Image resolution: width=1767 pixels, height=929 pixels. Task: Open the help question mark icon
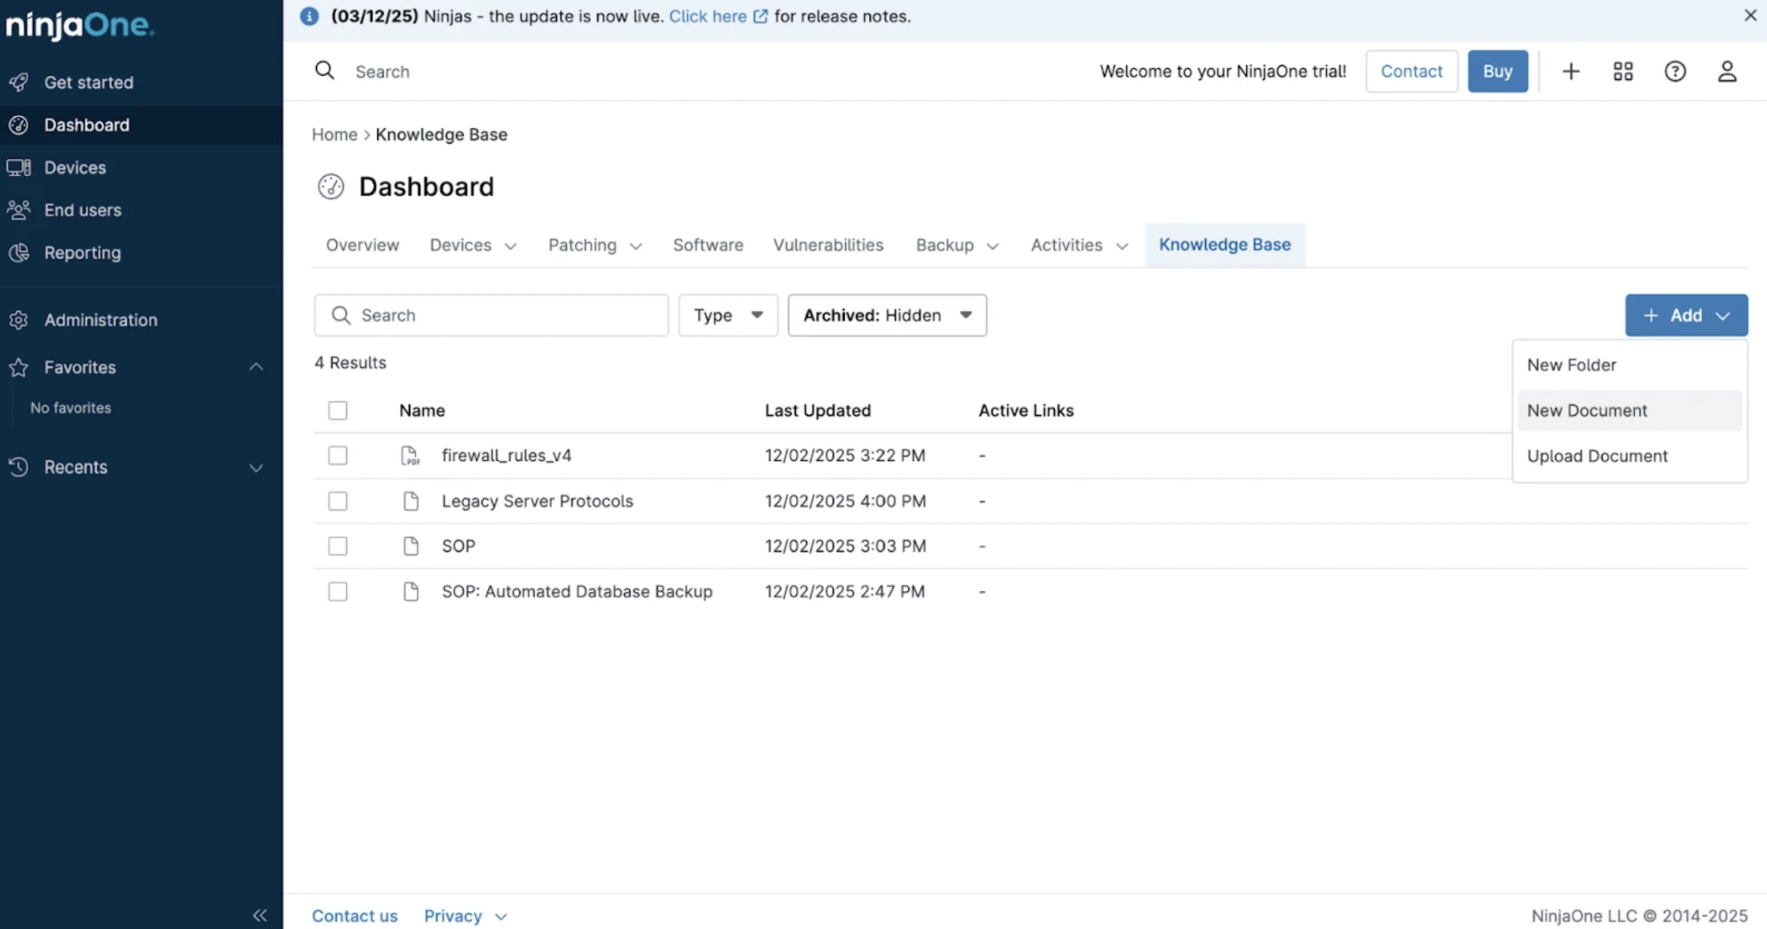click(1675, 71)
